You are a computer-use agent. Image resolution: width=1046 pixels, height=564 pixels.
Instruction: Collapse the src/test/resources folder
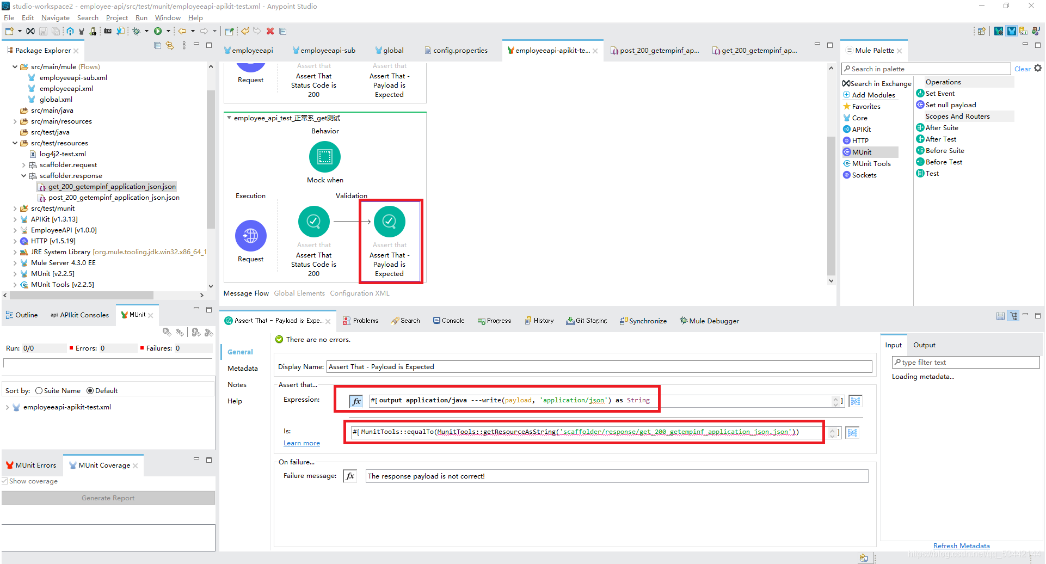pyautogui.click(x=15, y=143)
